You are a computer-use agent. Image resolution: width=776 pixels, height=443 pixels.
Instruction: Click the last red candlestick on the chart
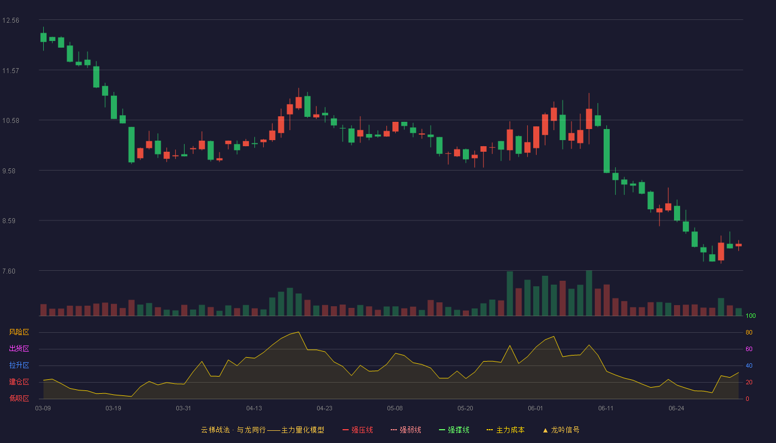(x=738, y=245)
